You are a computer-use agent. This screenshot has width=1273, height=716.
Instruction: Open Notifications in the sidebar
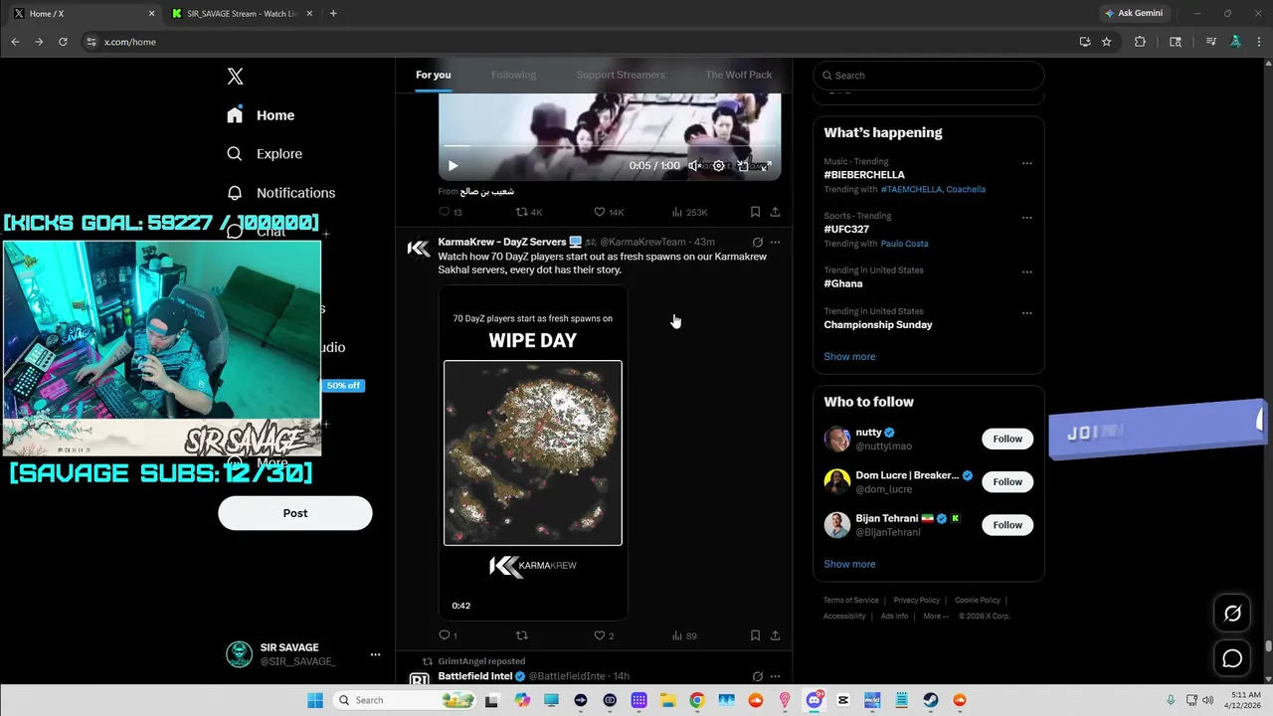click(x=281, y=193)
